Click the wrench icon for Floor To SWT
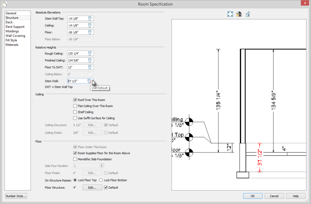This screenshot has width=311, height=204. pos(90,67)
